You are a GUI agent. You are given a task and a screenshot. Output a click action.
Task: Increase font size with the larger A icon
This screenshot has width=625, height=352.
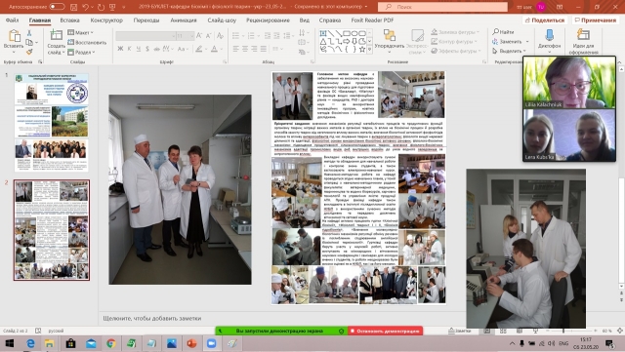(199, 36)
